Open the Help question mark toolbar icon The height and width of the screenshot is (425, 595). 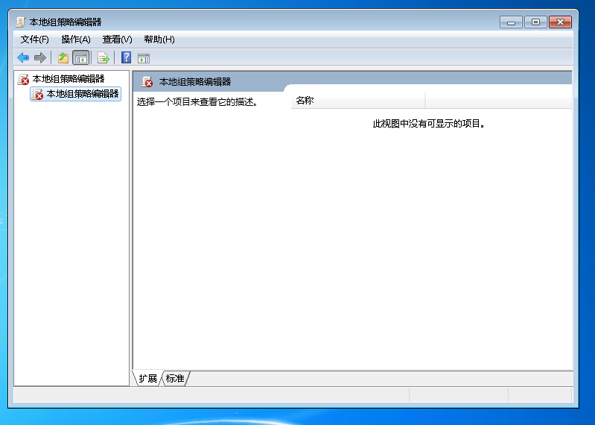point(126,57)
